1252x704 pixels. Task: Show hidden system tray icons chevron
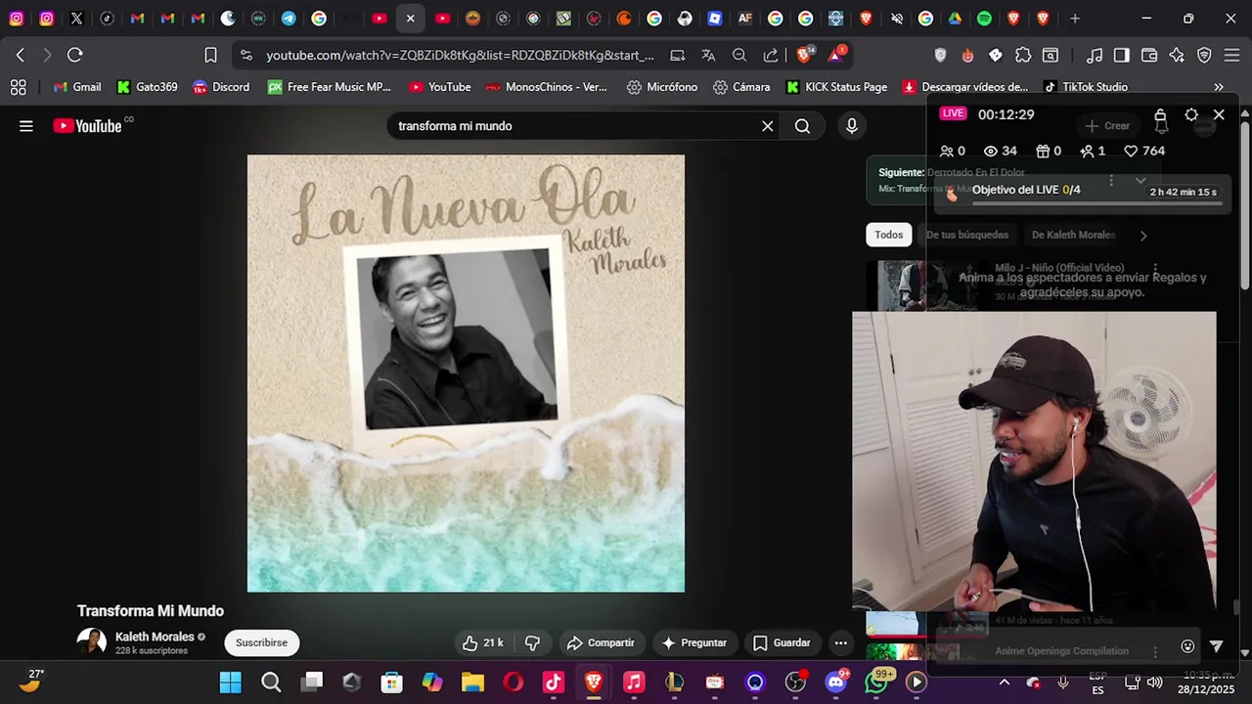(1004, 682)
